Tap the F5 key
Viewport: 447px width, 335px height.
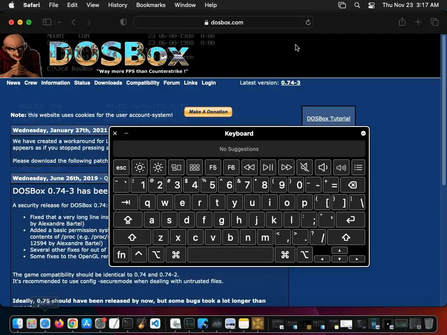click(x=213, y=167)
